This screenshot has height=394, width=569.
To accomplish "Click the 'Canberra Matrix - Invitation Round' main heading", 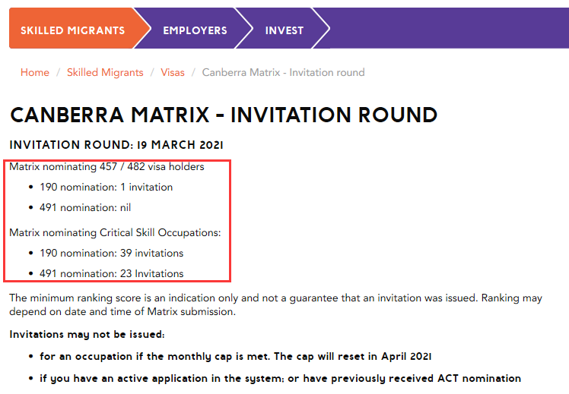I will point(224,115).
